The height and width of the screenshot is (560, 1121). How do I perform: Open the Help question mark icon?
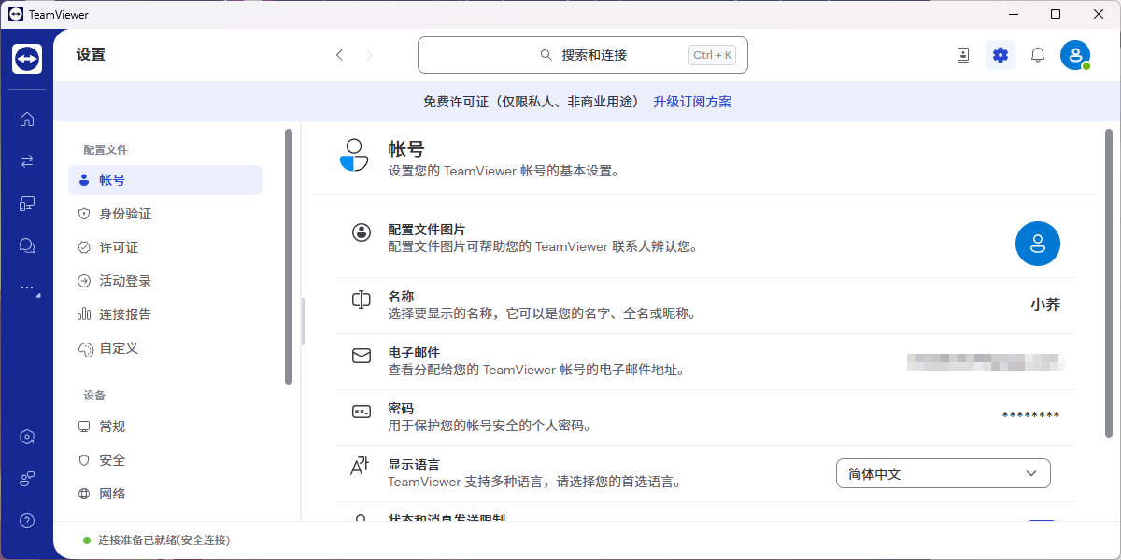pos(27,521)
